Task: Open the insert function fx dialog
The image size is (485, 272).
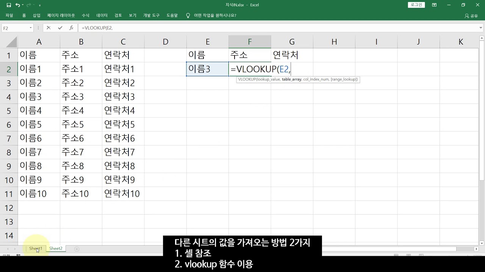Action: coord(71,28)
